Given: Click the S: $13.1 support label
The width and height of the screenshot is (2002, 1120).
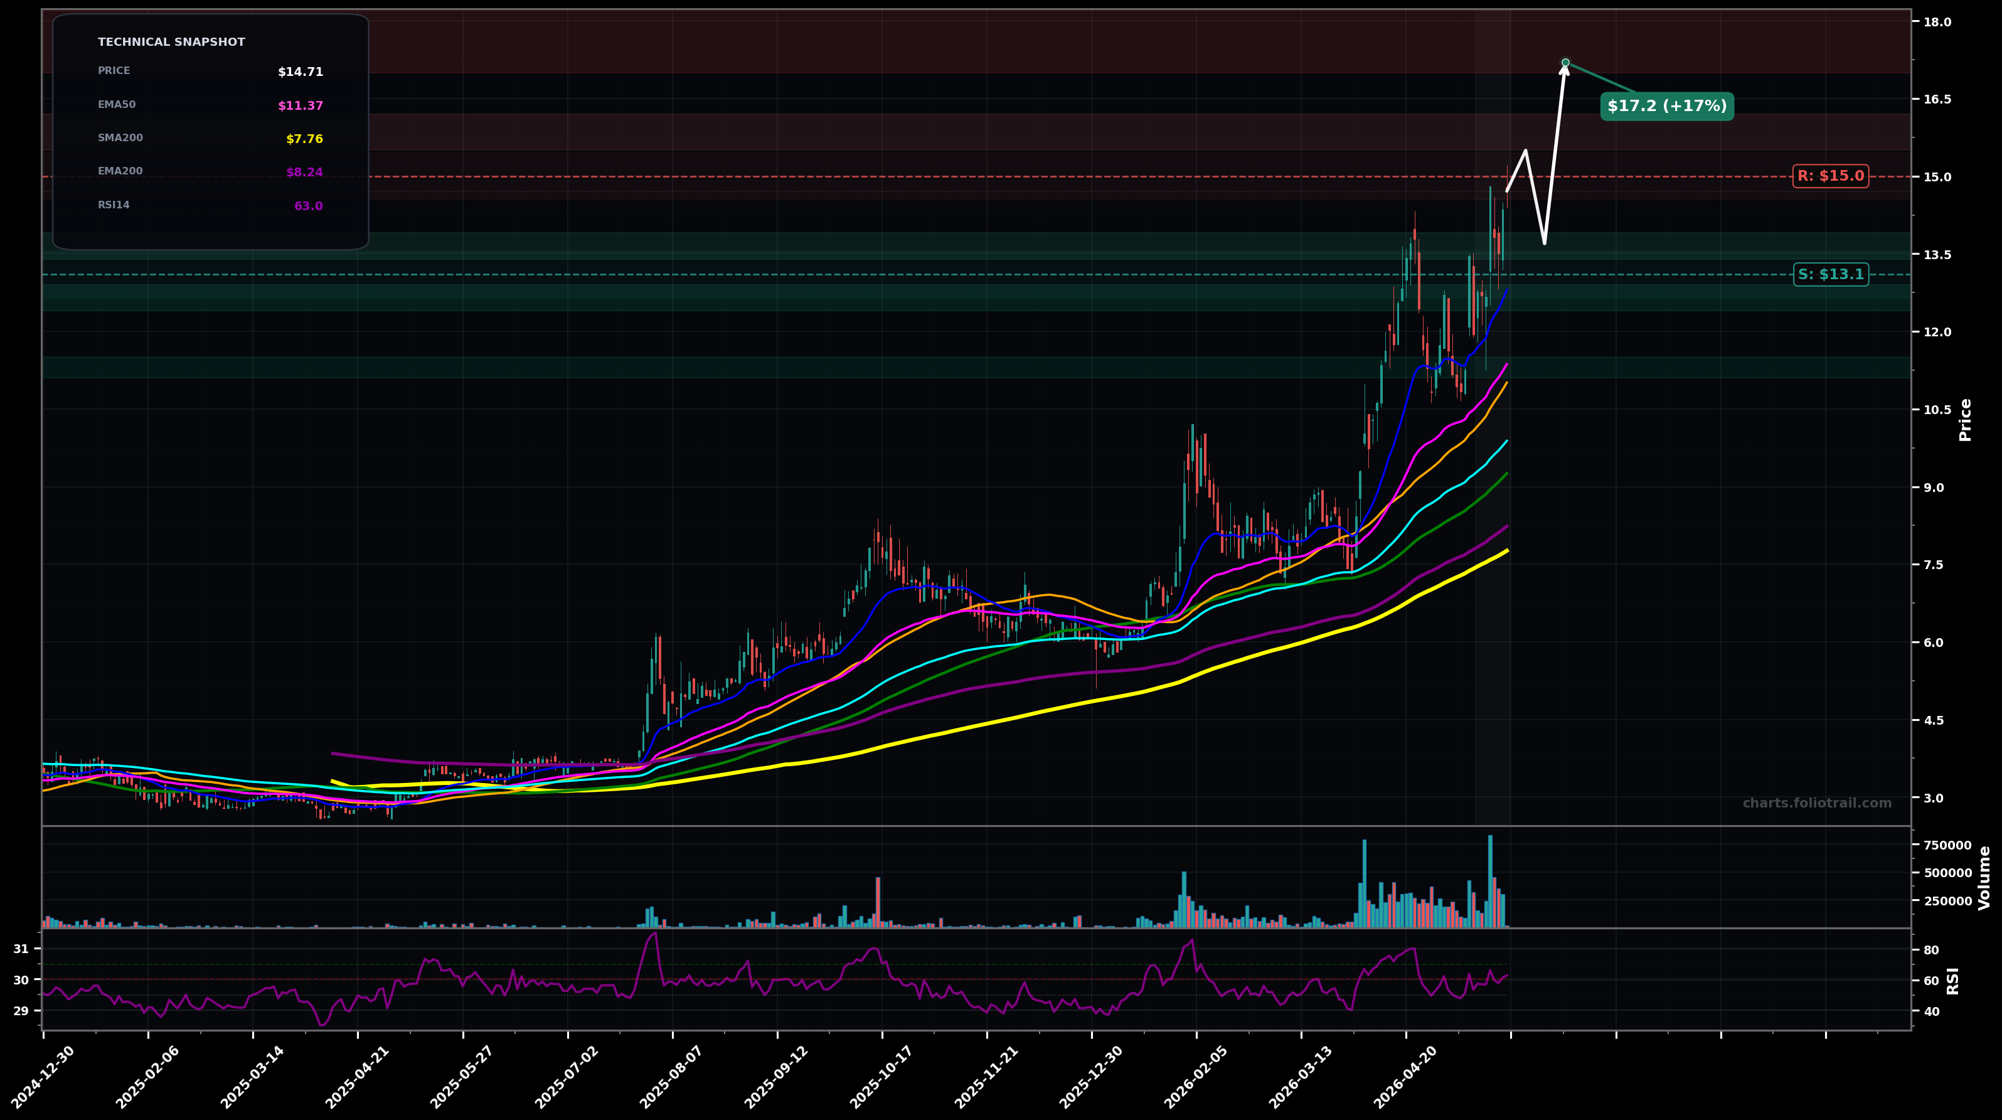Looking at the screenshot, I should tap(1830, 274).
